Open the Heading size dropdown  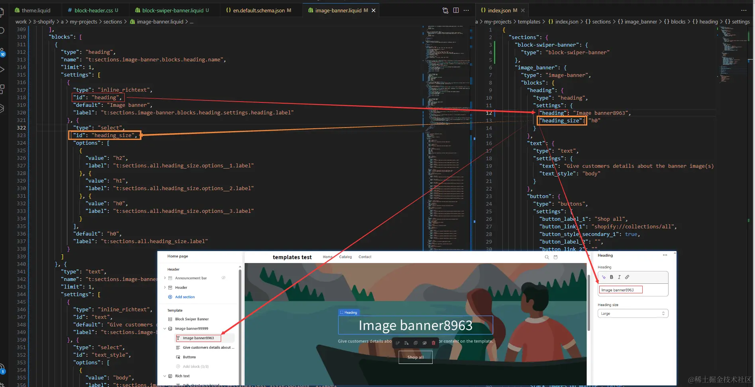tap(633, 314)
